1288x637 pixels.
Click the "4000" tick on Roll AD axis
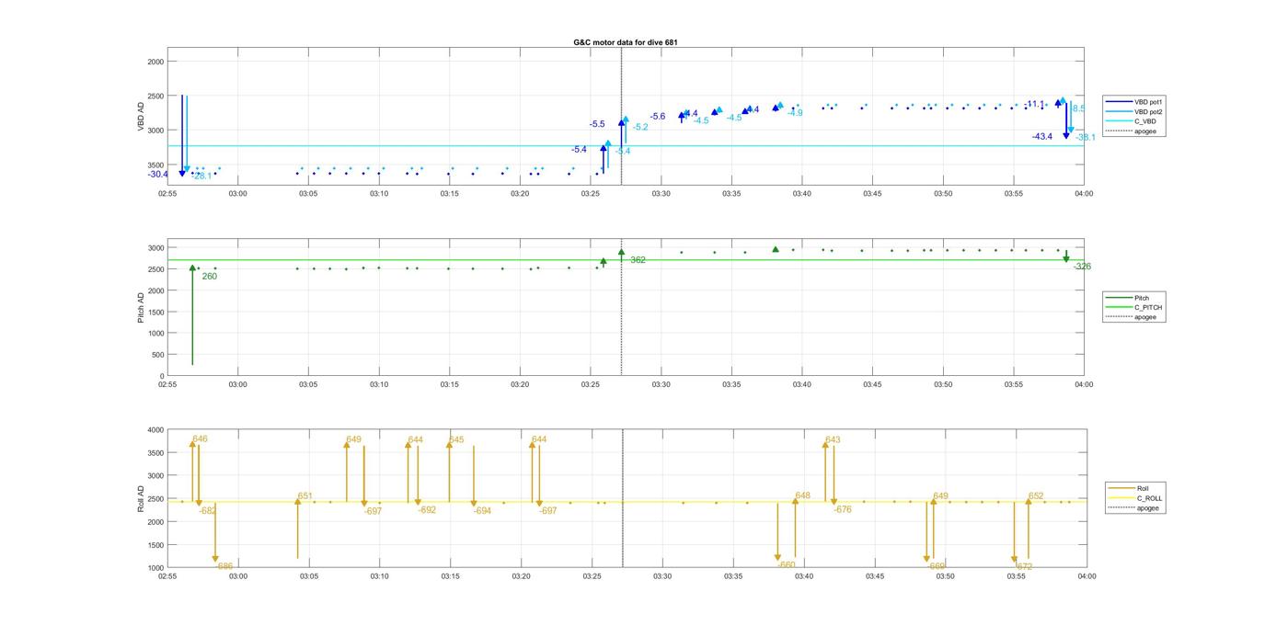click(154, 429)
